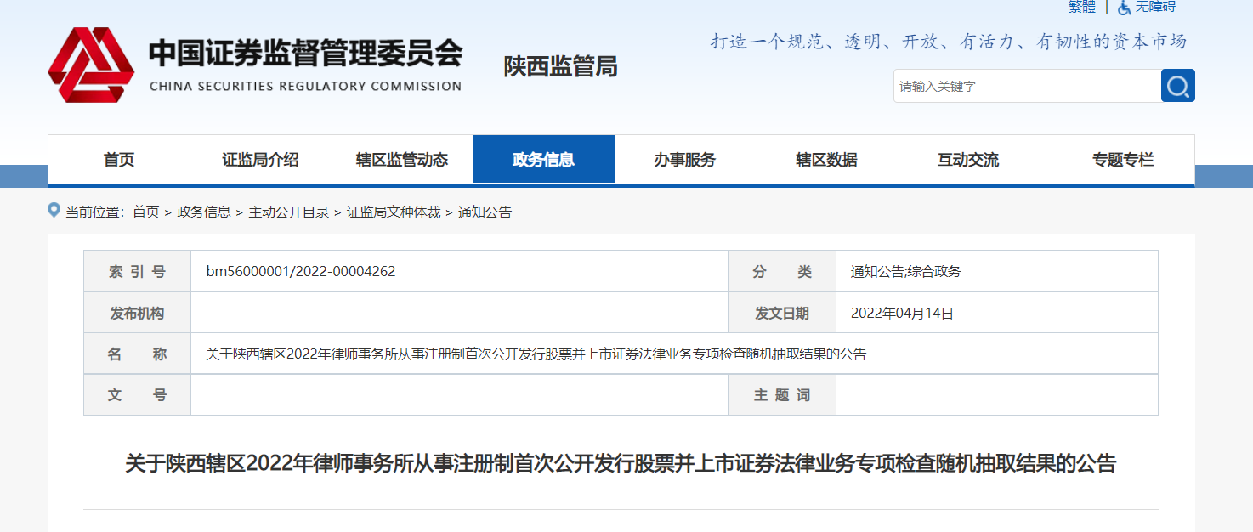Open the 无障碍 accessibility mode link
1253x532 pixels.
coord(1155,7)
